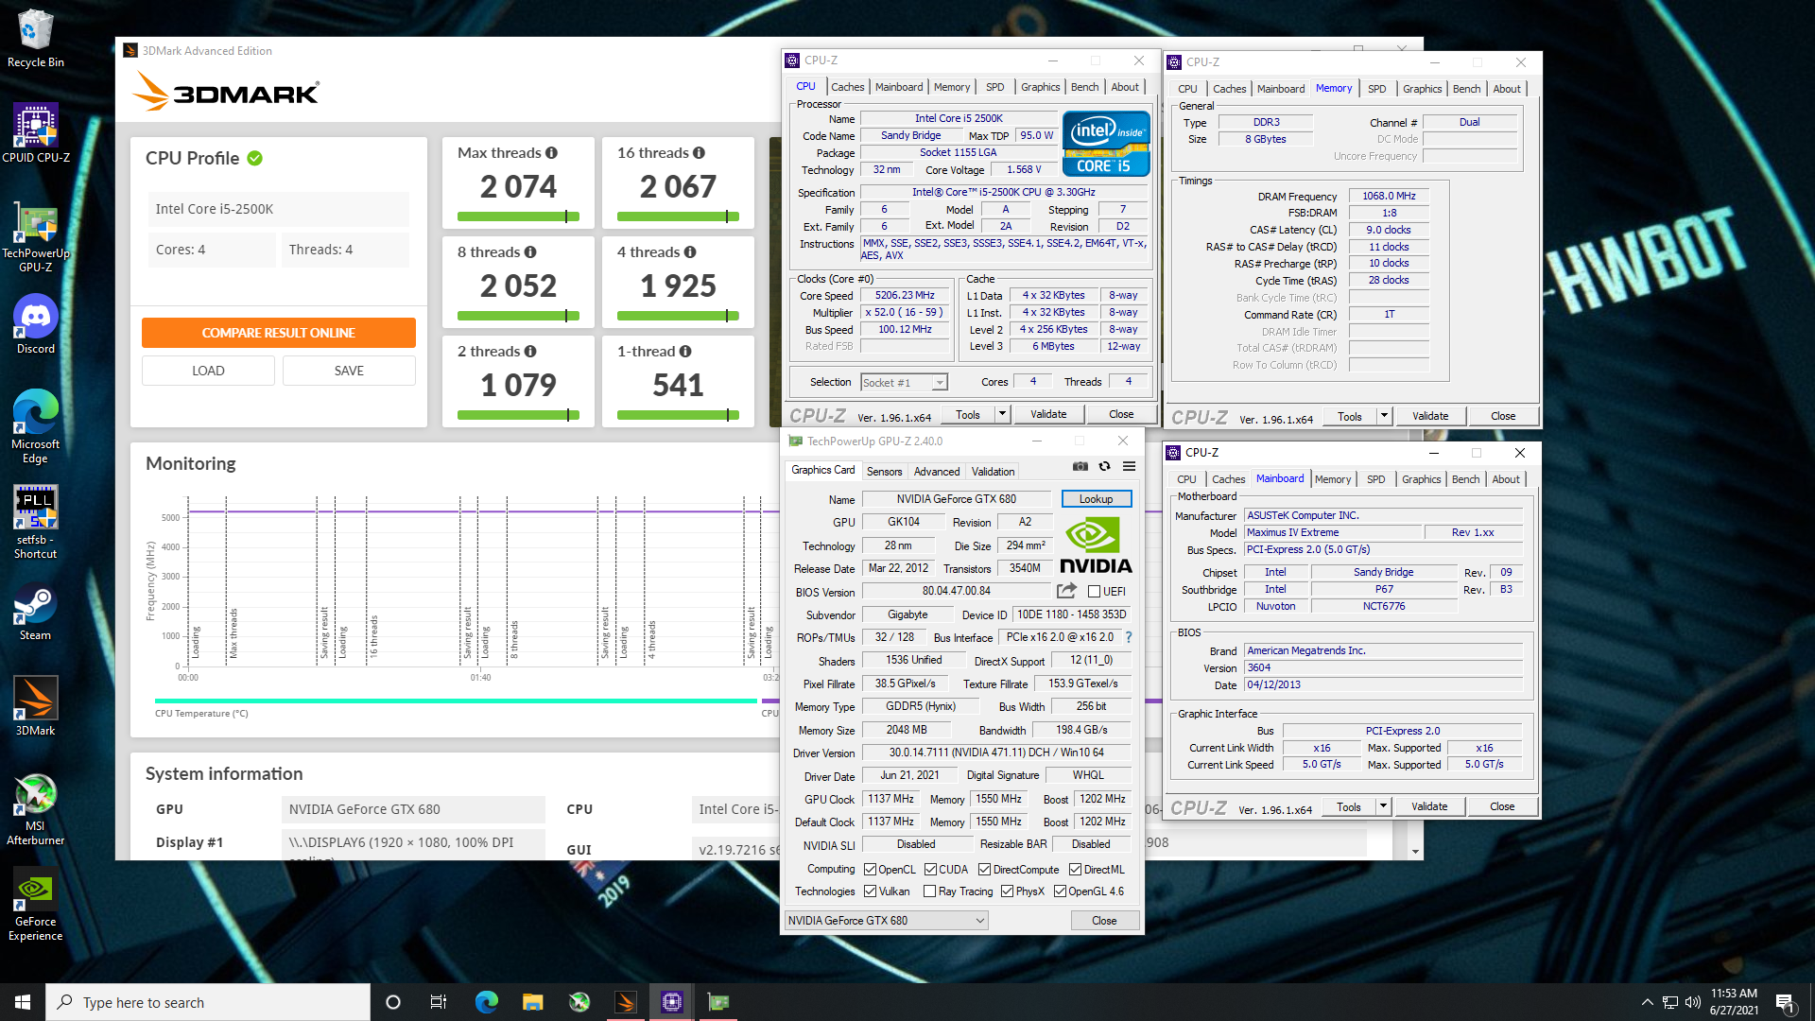This screenshot has width=1815, height=1021.
Task: Switch to Caches tab in CPU-Z CPU window
Action: 847,87
